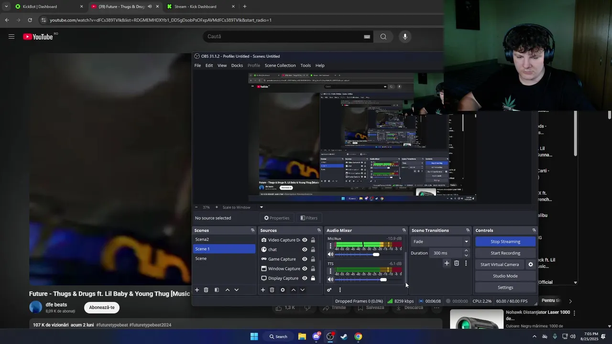Viewport: 612px width, 344px height.
Task: Add a new scene with the Scenes plus icon
Action: point(197,290)
